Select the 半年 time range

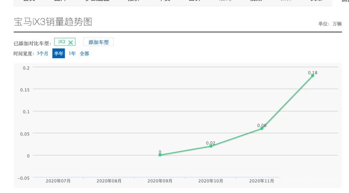pyautogui.click(x=59, y=53)
